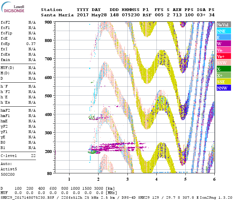Click the foF1 parameter label
The image size is (233, 200).
(x=5, y=28)
